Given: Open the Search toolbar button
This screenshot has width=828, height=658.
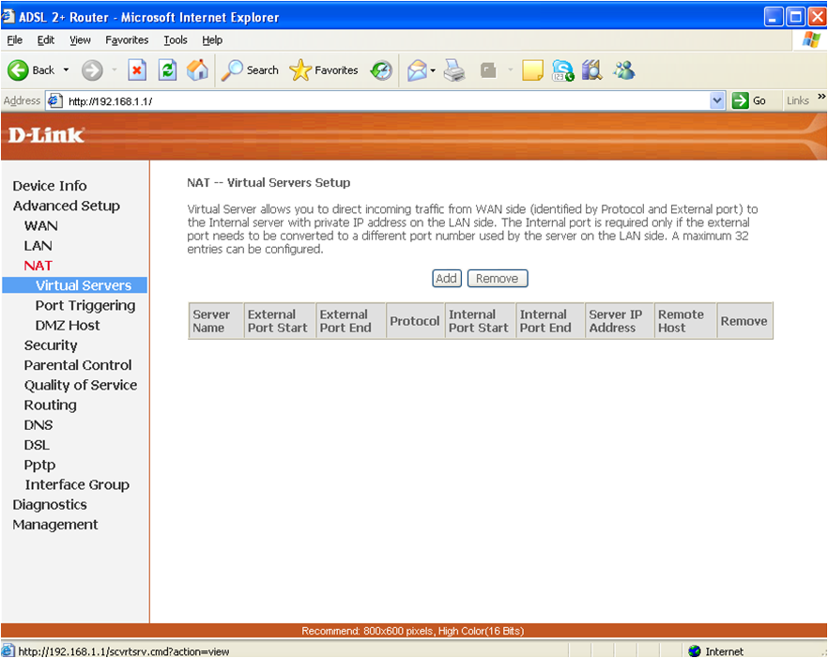Looking at the screenshot, I should coord(250,70).
